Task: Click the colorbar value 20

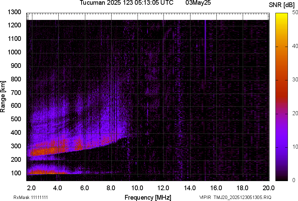Action: [x=295, y=113]
